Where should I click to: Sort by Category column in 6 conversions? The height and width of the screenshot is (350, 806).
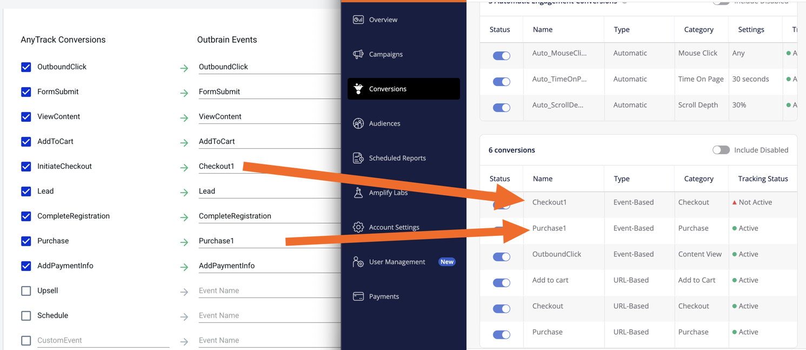pyautogui.click(x=698, y=179)
